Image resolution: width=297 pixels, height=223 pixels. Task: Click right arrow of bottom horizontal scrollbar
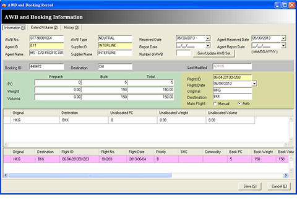(286, 175)
